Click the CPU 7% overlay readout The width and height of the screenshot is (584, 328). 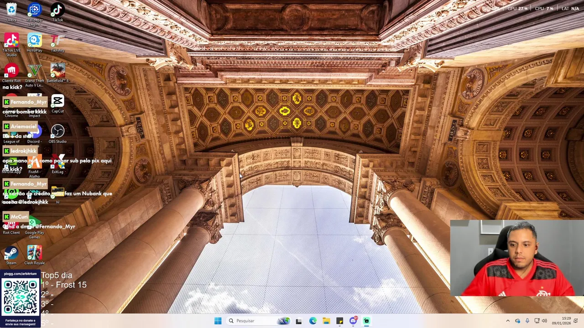click(x=544, y=8)
